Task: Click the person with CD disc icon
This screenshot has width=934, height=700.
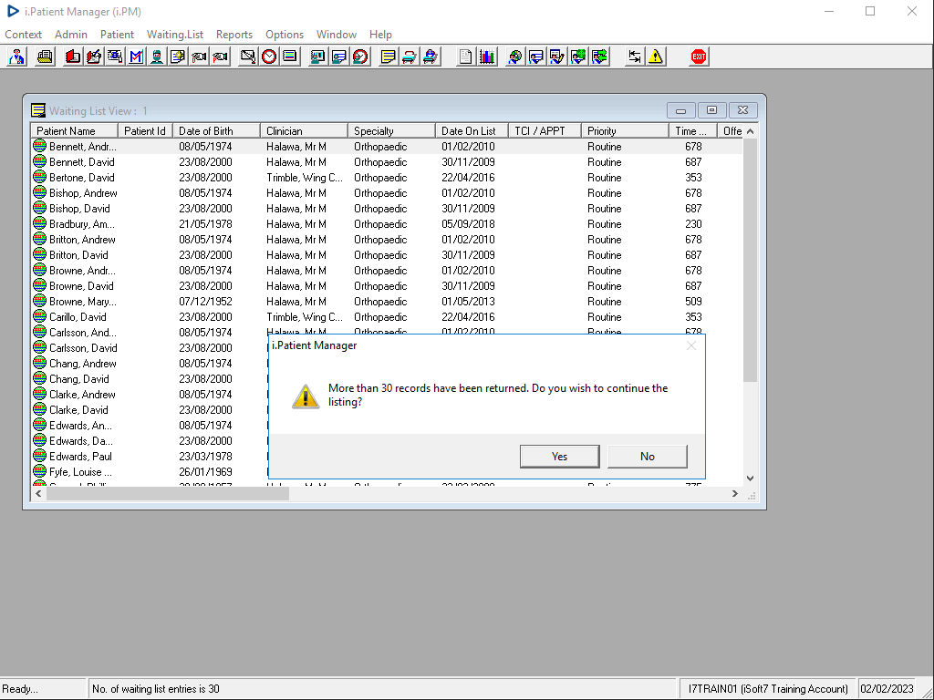Action: click(514, 57)
